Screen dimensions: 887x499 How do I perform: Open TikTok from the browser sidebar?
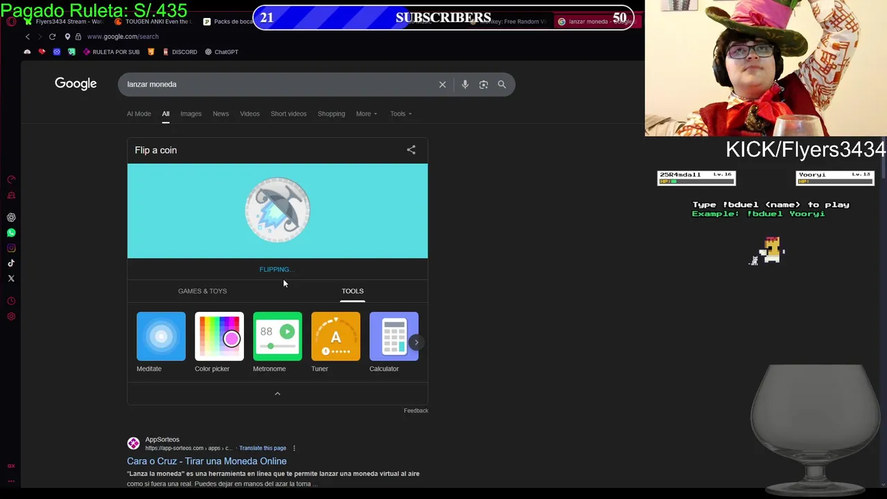point(11,263)
